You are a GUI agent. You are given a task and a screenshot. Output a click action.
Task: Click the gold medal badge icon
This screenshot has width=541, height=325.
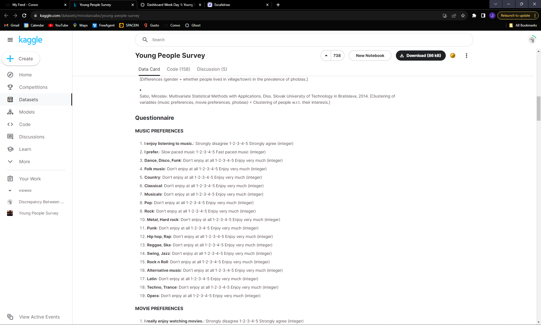(453, 56)
